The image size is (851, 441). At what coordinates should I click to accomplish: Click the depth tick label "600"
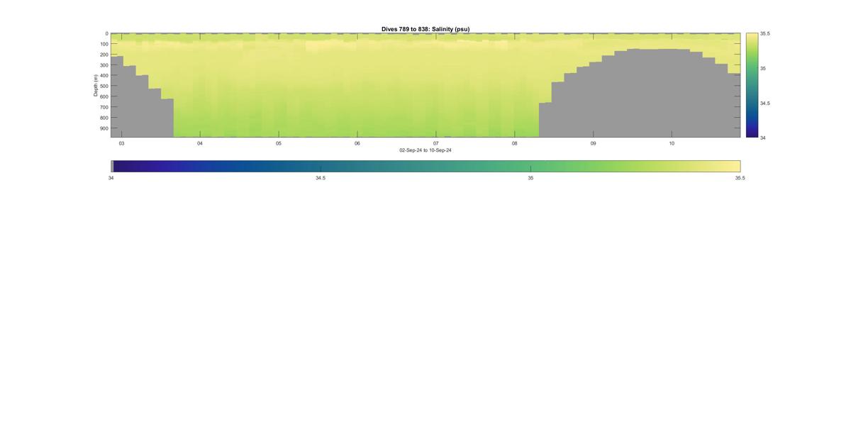point(104,96)
